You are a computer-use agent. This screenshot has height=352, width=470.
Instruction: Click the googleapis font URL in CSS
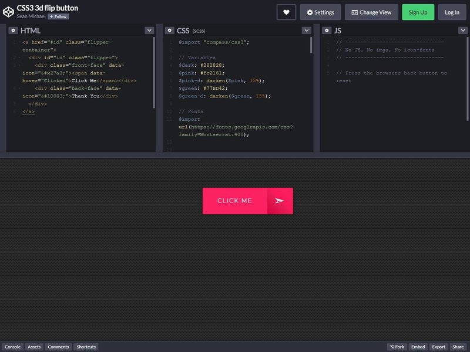(236, 131)
